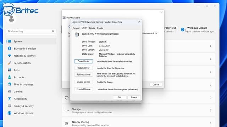Click the headset device icon in Properties

[77, 35]
